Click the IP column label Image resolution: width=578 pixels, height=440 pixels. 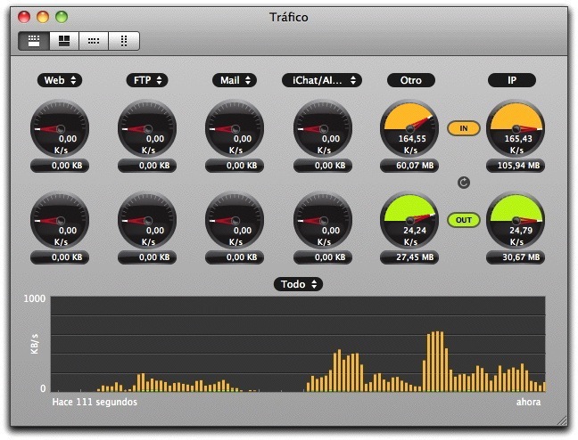pos(512,80)
